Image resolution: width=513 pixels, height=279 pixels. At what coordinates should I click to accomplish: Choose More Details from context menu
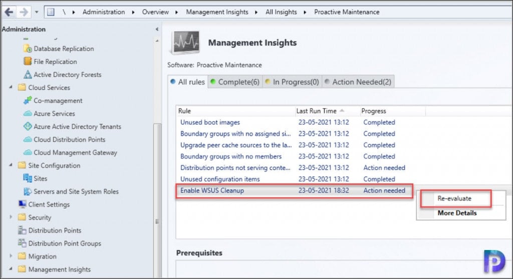[x=457, y=213]
